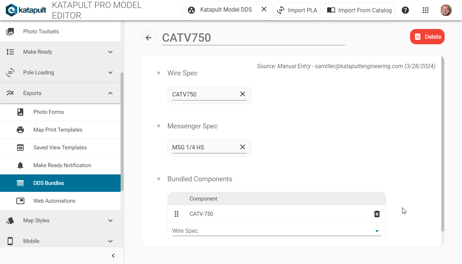462x264 pixels.
Task: Click the CATV750 bundle title field
Action: tap(253, 38)
